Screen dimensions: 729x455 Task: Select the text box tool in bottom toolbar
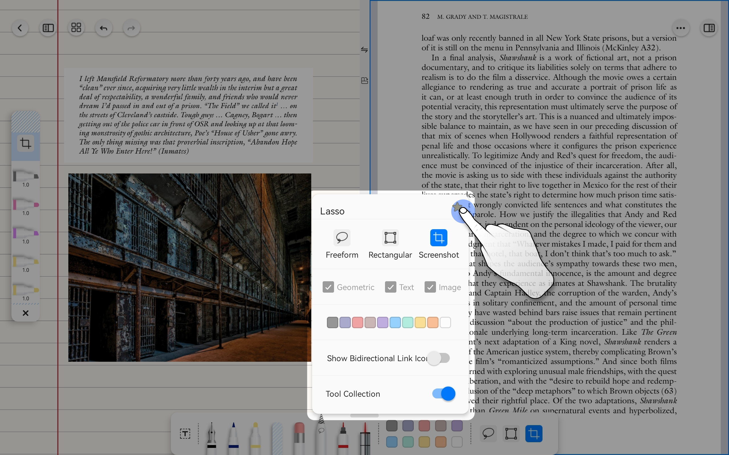tap(185, 434)
